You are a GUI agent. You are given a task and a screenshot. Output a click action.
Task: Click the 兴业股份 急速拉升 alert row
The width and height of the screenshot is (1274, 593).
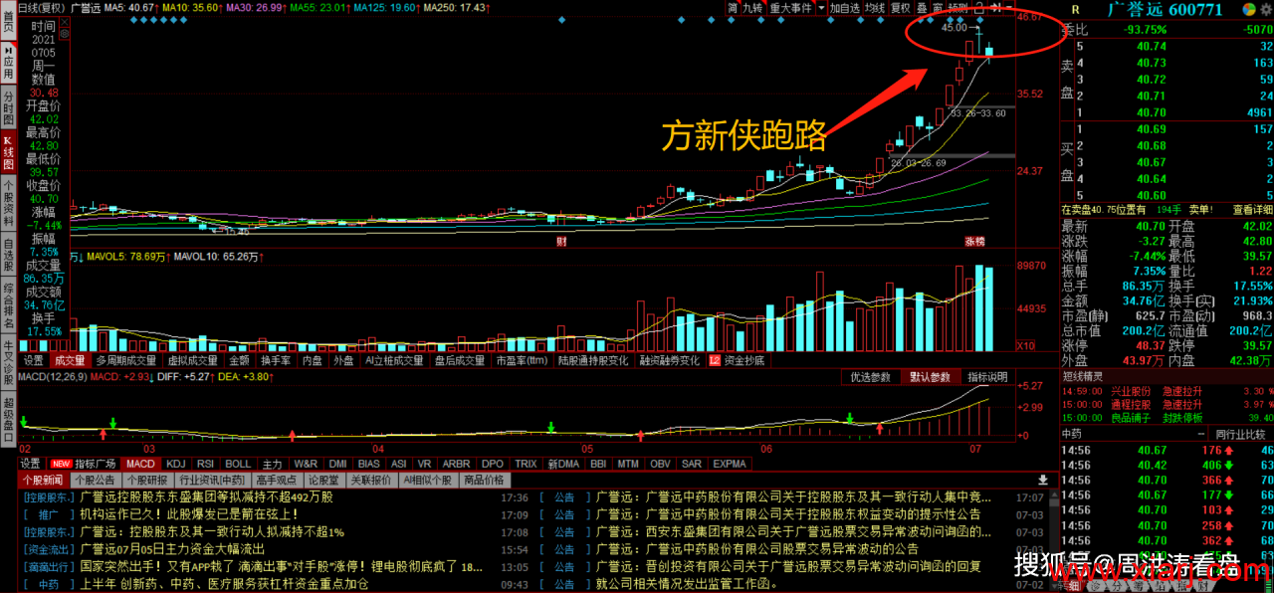[1168, 390]
